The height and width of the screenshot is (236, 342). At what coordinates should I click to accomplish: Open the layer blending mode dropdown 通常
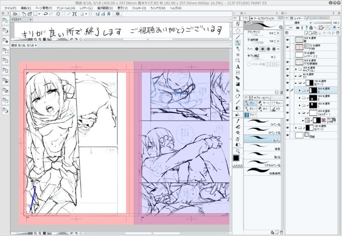[299, 23]
